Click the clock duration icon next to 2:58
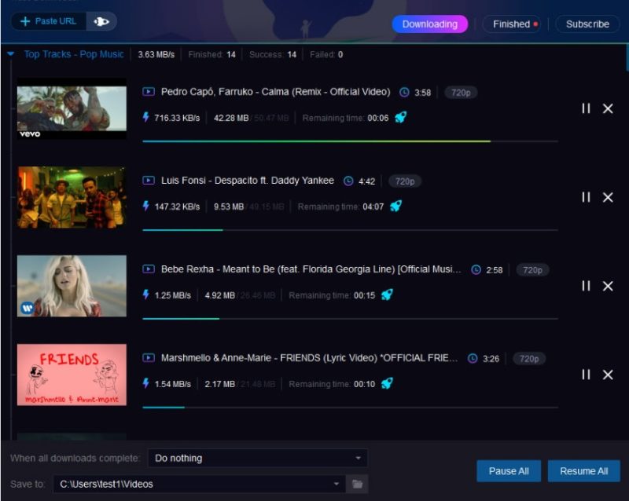Viewport: 629px width, 501px height. (476, 269)
